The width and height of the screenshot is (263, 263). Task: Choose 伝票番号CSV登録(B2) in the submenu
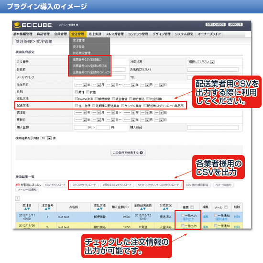pyautogui.click(x=90, y=60)
